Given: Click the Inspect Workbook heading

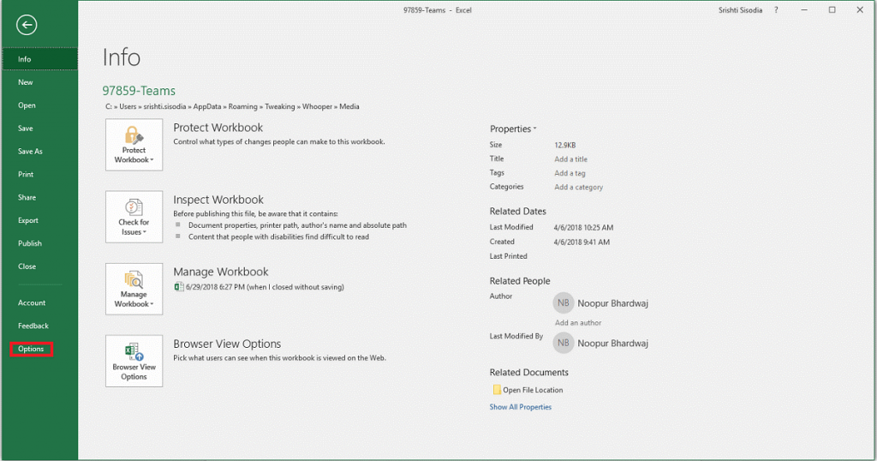Looking at the screenshot, I should click(x=218, y=200).
